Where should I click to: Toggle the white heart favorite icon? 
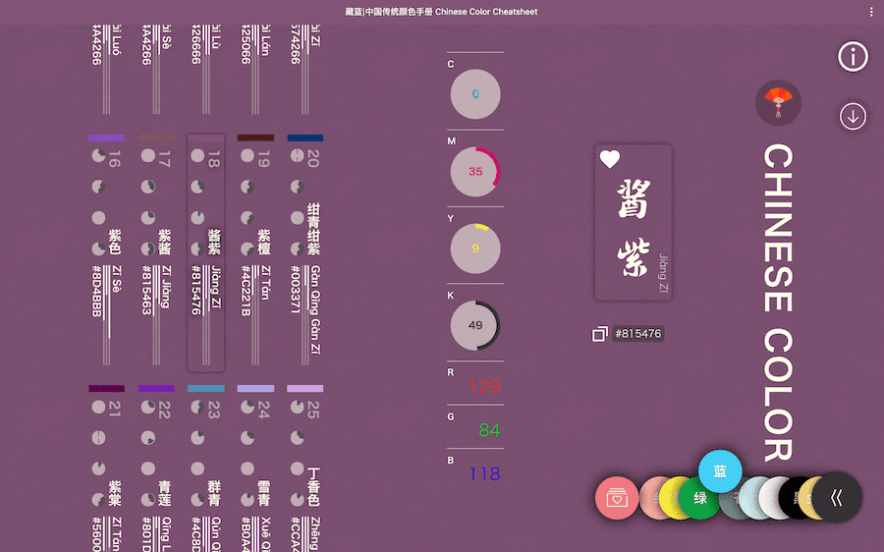tap(609, 159)
